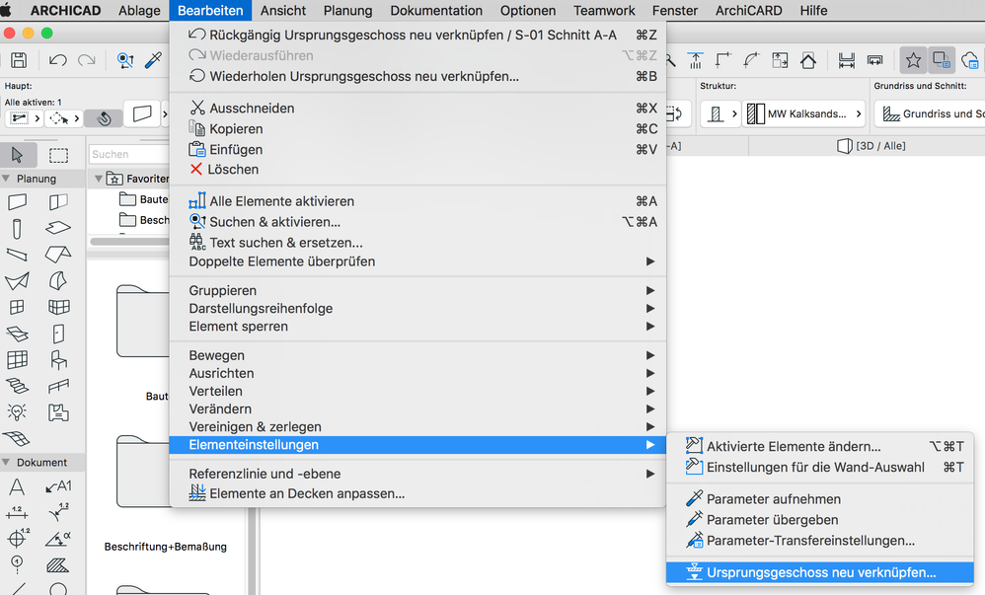Open the Bewegen submenu
This screenshot has height=595, width=985.
click(417, 355)
